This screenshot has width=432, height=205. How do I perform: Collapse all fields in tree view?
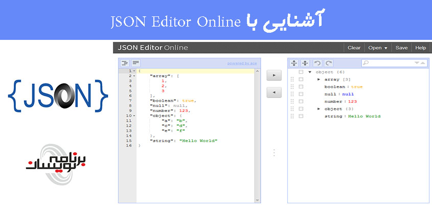click(x=305, y=63)
